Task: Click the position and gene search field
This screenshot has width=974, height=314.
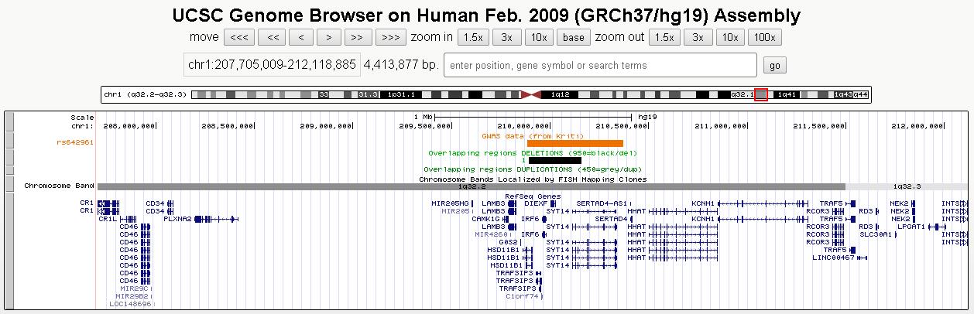Action: point(600,65)
